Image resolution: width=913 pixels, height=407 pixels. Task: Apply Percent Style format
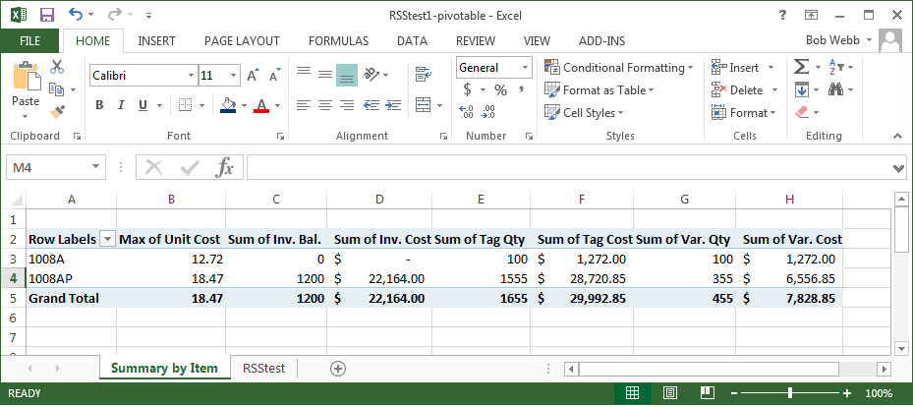point(501,89)
